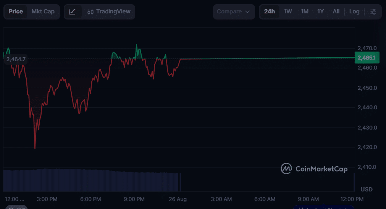Click the 3:00 PM time label
This screenshot has width=386, height=209.
coord(47,199)
